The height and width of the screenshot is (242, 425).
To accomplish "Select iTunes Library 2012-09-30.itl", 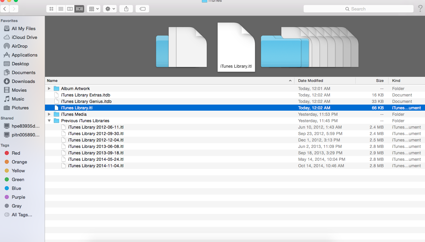I will pyautogui.click(x=96, y=133).
